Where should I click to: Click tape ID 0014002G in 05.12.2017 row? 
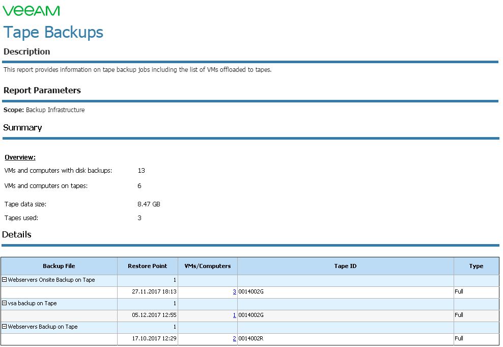(251, 315)
